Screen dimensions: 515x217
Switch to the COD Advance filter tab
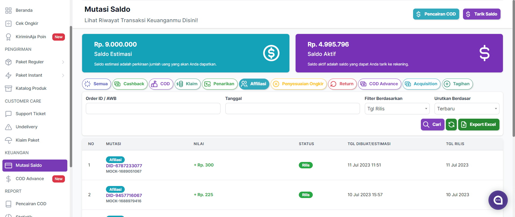pyautogui.click(x=380, y=84)
